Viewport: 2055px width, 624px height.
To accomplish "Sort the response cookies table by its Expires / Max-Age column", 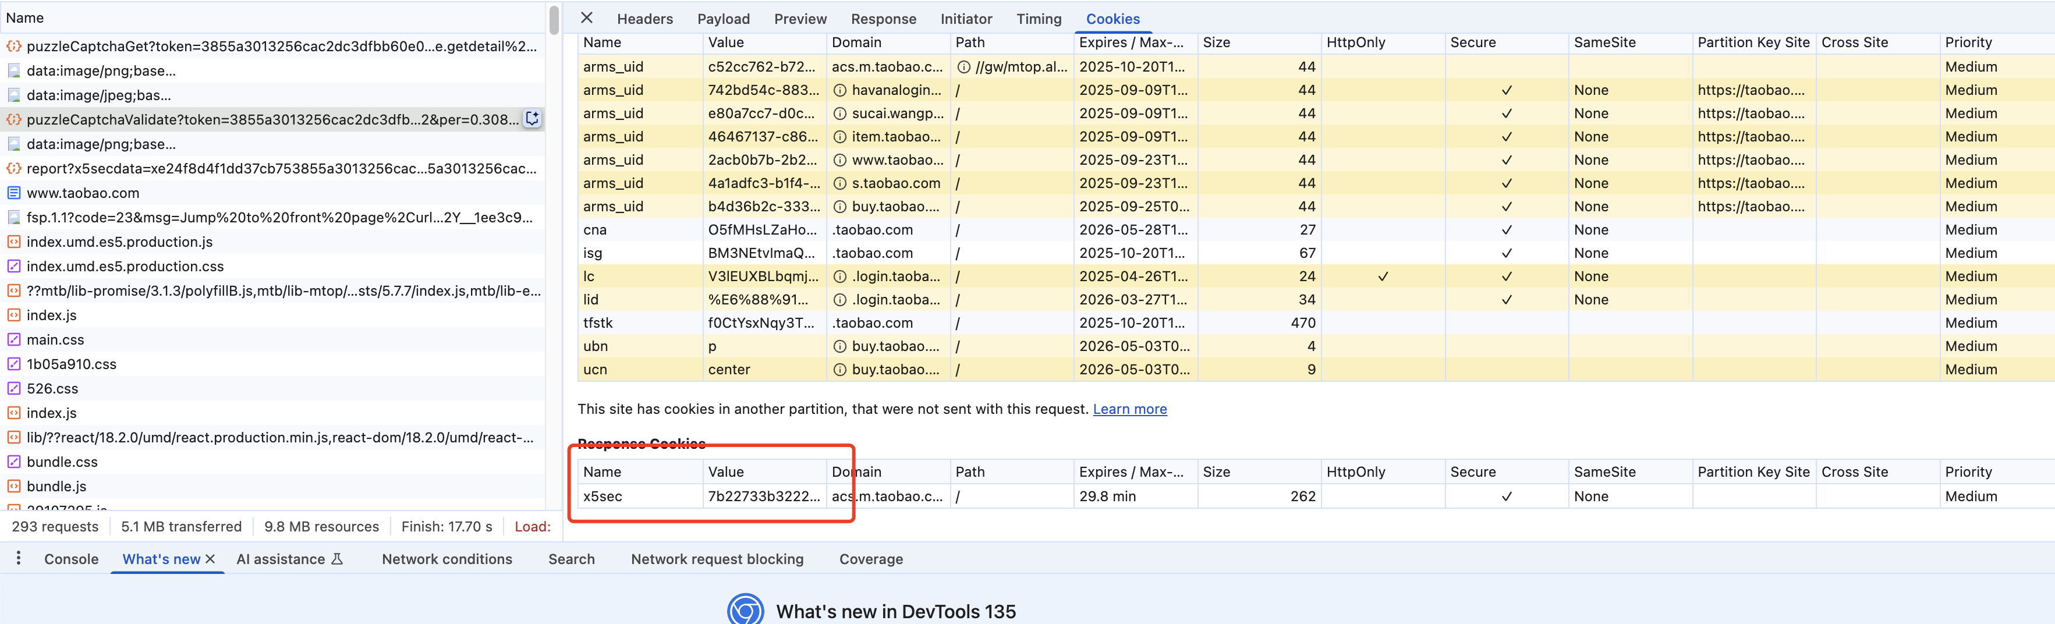I will (x=1135, y=471).
